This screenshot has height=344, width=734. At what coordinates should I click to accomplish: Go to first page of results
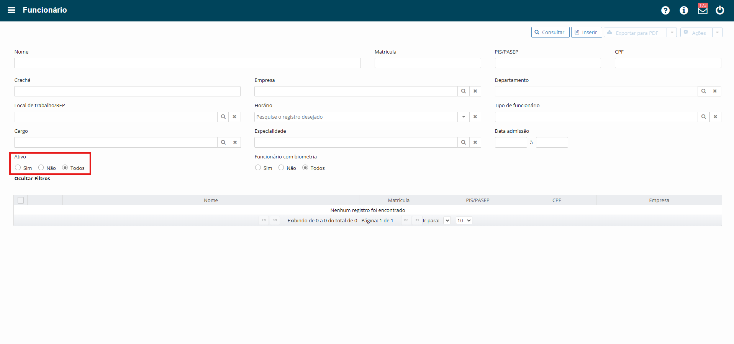264,220
